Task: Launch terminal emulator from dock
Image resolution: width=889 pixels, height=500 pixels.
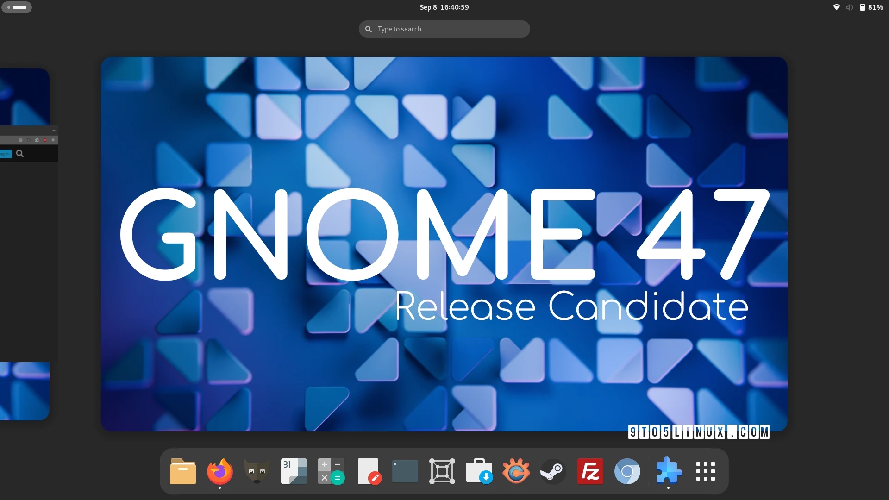Action: point(404,471)
